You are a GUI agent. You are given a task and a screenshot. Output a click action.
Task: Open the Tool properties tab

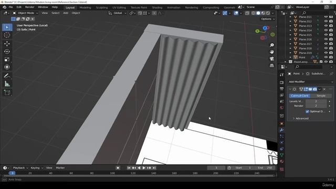coord(282,75)
